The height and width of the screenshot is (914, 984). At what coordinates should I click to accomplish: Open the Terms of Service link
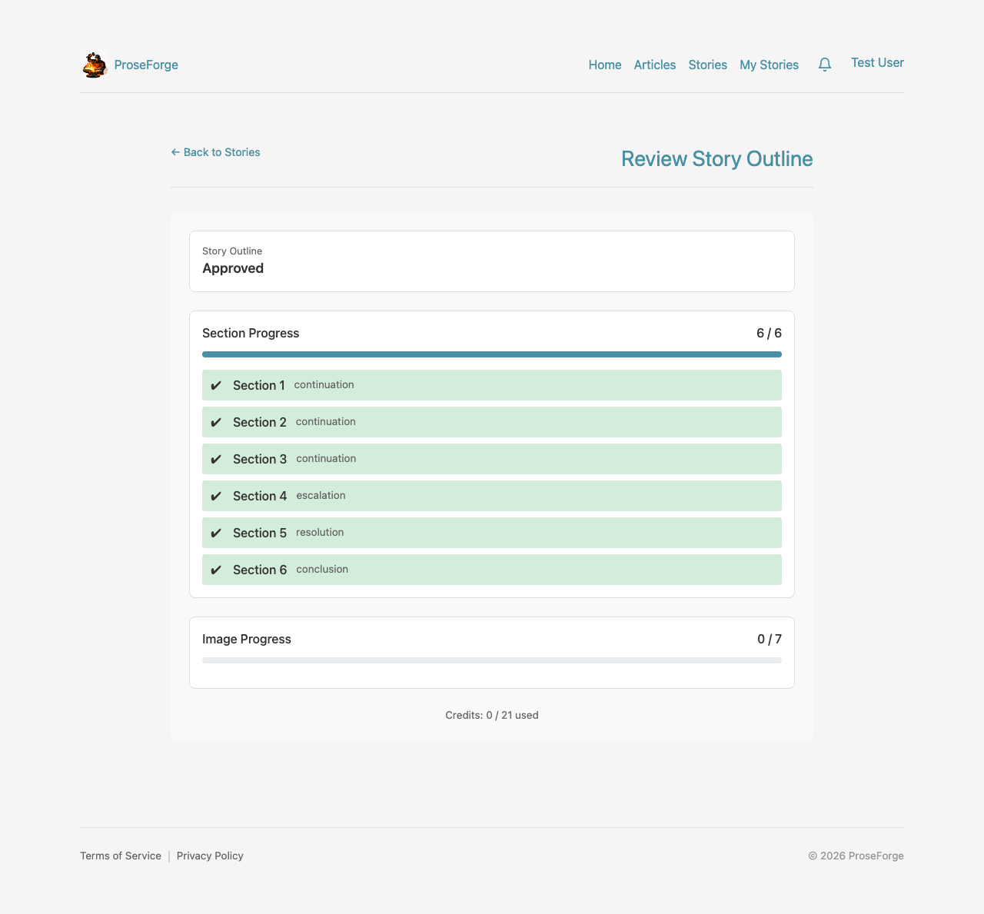tap(121, 856)
